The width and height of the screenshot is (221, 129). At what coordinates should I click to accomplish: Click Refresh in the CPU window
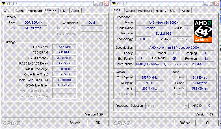(x=185, y=123)
